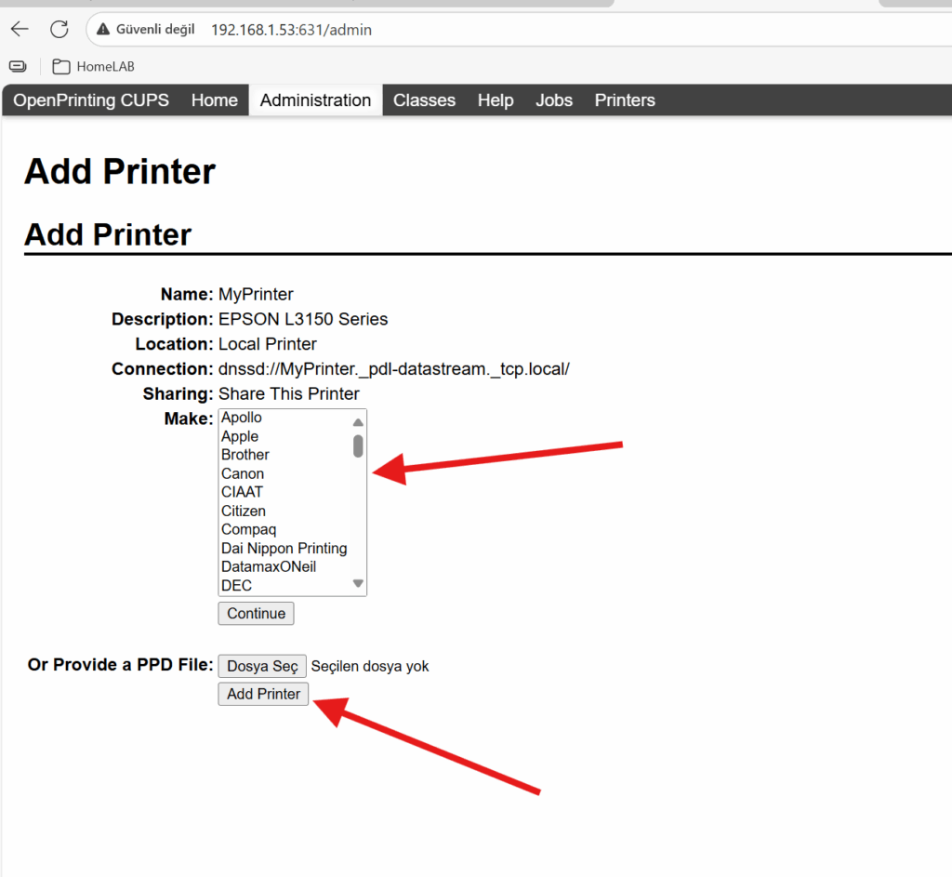
Task: Click the Make list scroll-up arrow
Action: pos(358,421)
